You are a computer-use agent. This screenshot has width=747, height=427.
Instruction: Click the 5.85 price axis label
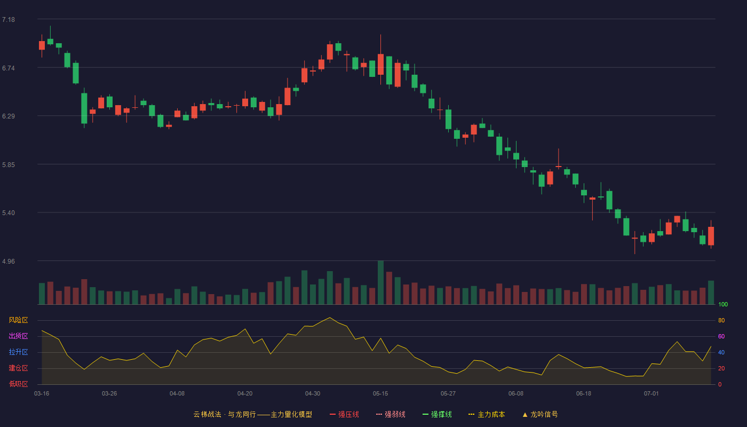(x=9, y=164)
